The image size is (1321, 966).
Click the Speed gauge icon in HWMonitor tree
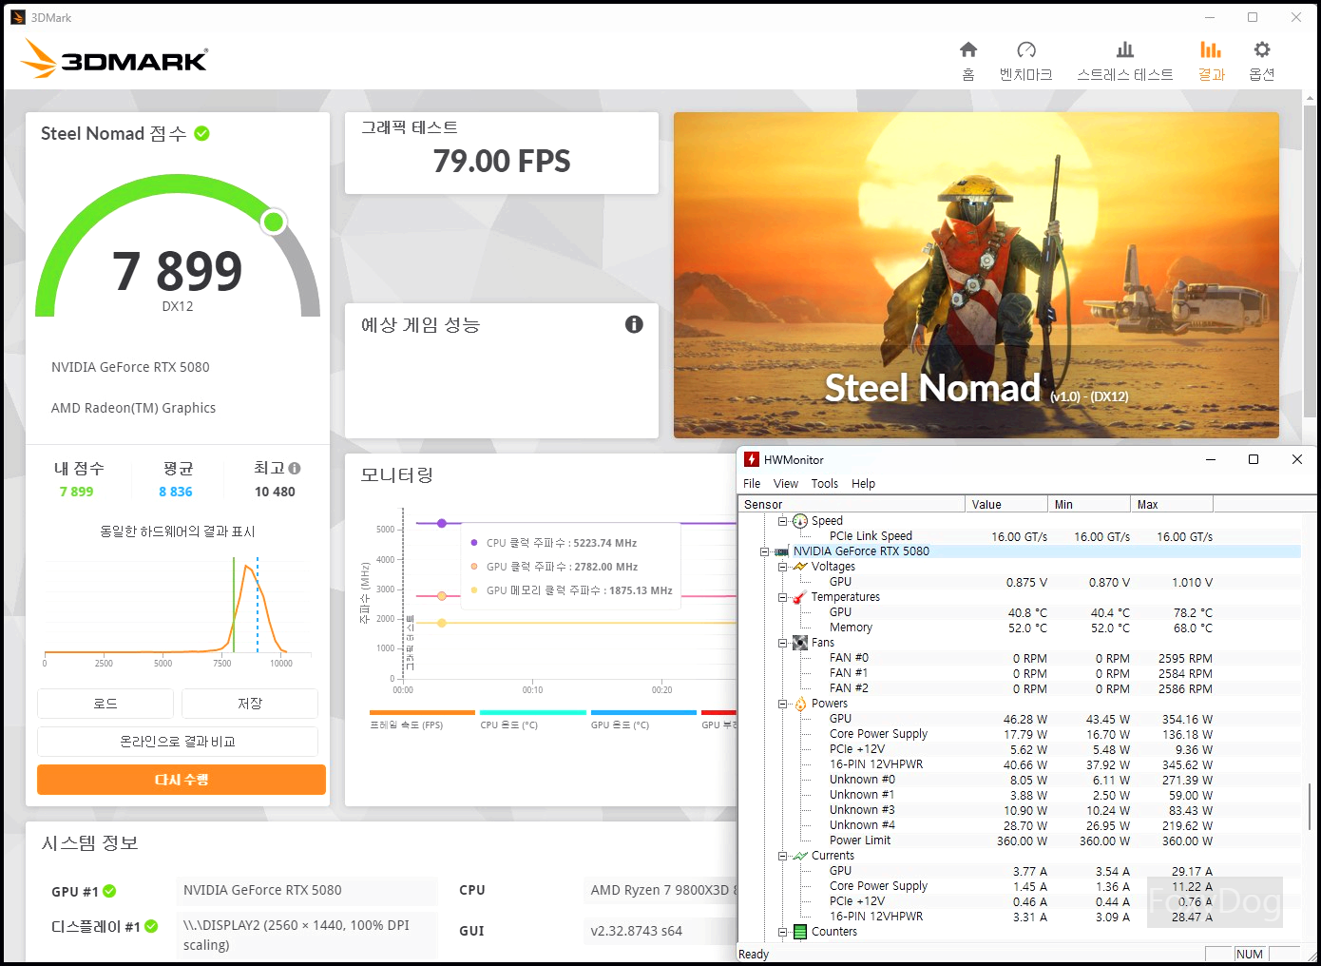click(800, 521)
